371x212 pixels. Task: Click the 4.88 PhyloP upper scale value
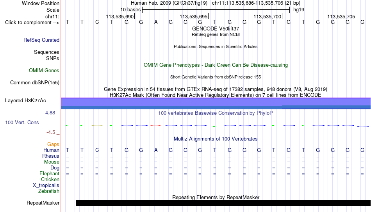tap(50, 113)
